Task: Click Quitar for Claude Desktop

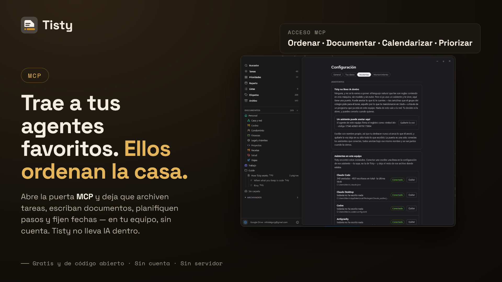Action: click(412, 195)
